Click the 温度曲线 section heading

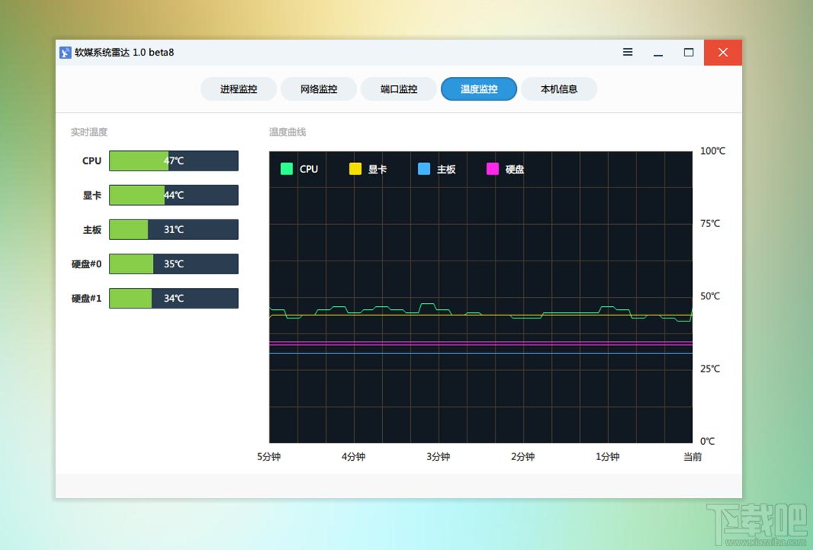coord(287,132)
